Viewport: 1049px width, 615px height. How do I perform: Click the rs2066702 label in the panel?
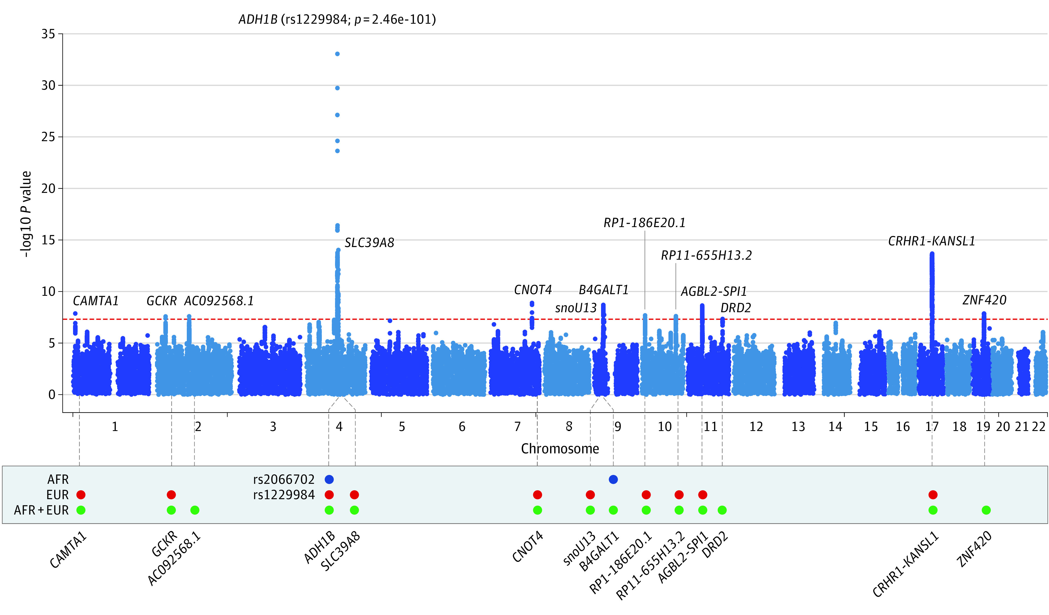[284, 479]
